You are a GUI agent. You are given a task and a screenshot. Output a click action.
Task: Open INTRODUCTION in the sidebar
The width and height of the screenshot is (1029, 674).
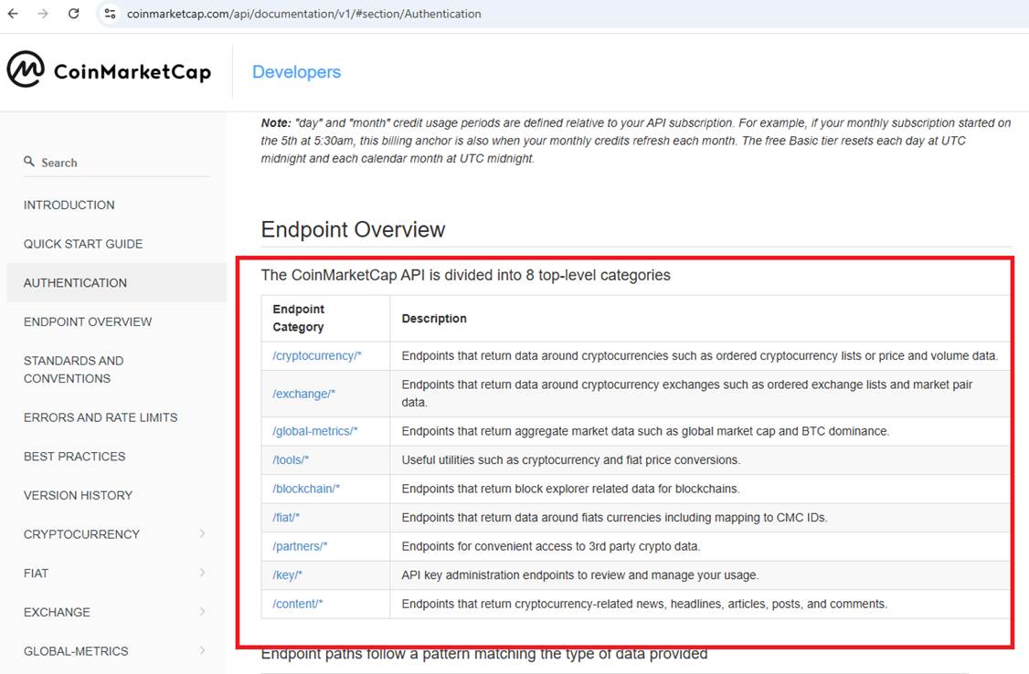[69, 205]
